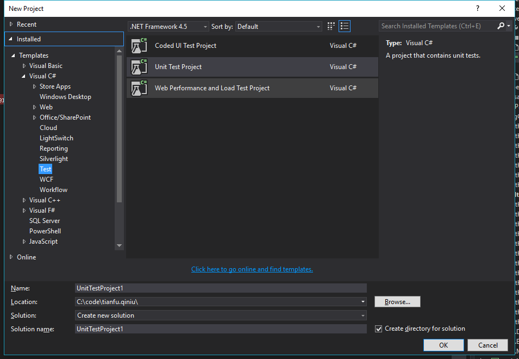Select the Workflow category
The height and width of the screenshot is (359, 519).
point(53,190)
